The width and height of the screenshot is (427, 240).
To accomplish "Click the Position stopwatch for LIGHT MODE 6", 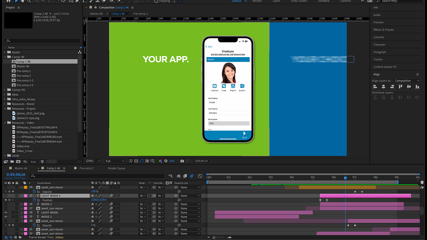I will coord(34,200).
